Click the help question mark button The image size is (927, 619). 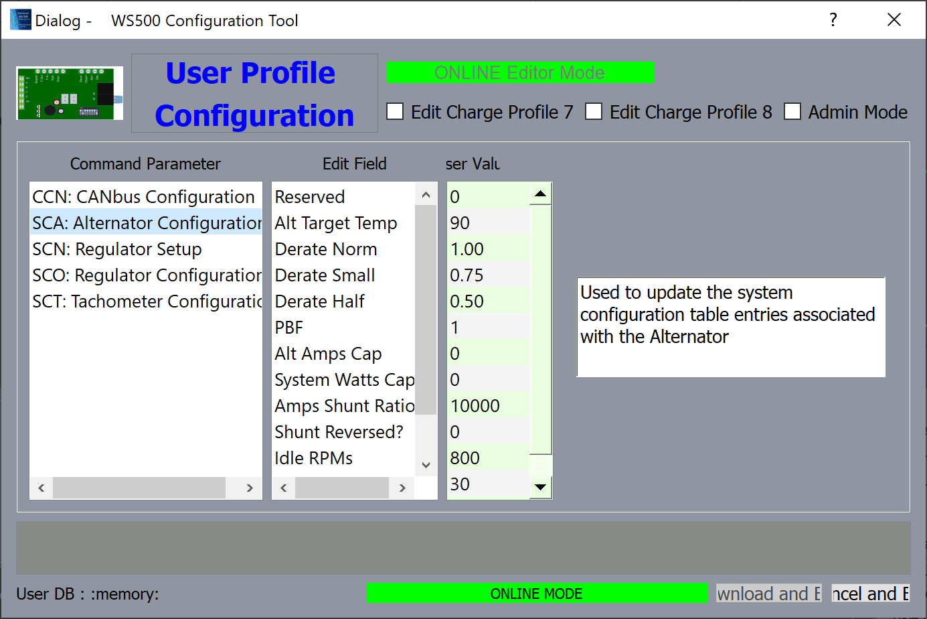(833, 19)
